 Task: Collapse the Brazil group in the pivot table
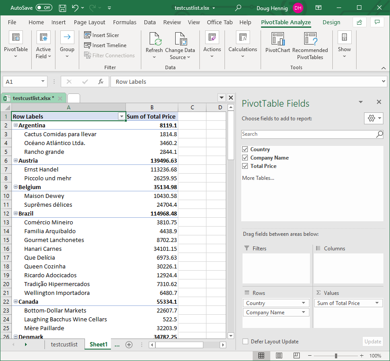pyautogui.click(x=15, y=214)
